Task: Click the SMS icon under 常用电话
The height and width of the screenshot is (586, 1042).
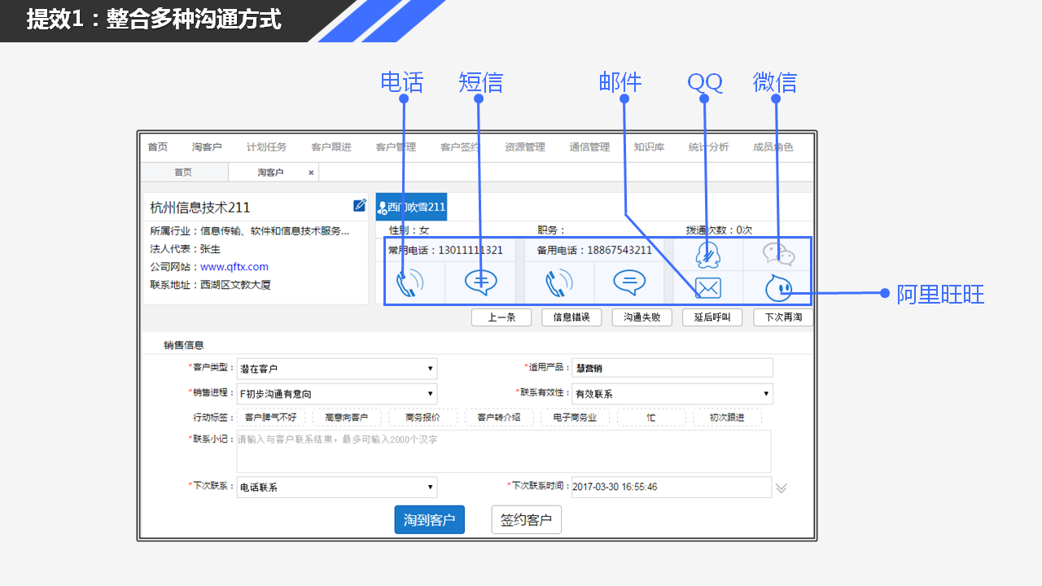Action: coord(480,282)
